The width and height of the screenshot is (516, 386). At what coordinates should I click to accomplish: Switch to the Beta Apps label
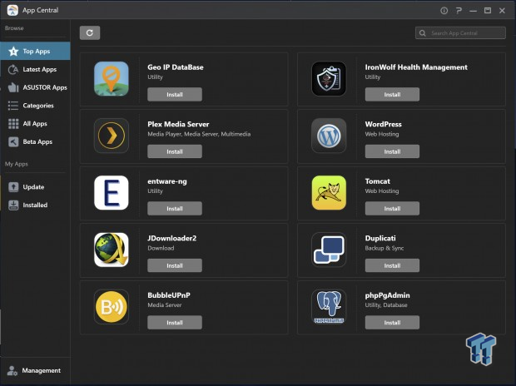point(37,141)
